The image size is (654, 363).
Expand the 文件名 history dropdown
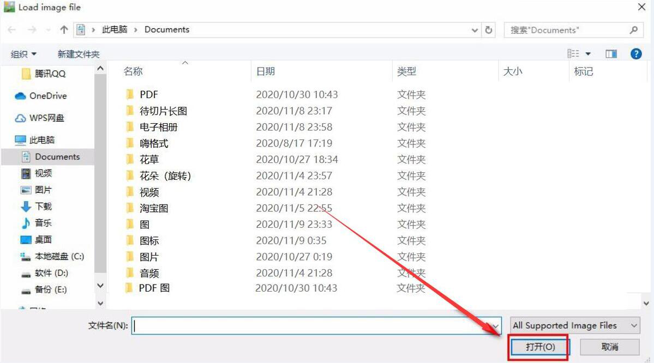pyautogui.click(x=495, y=326)
